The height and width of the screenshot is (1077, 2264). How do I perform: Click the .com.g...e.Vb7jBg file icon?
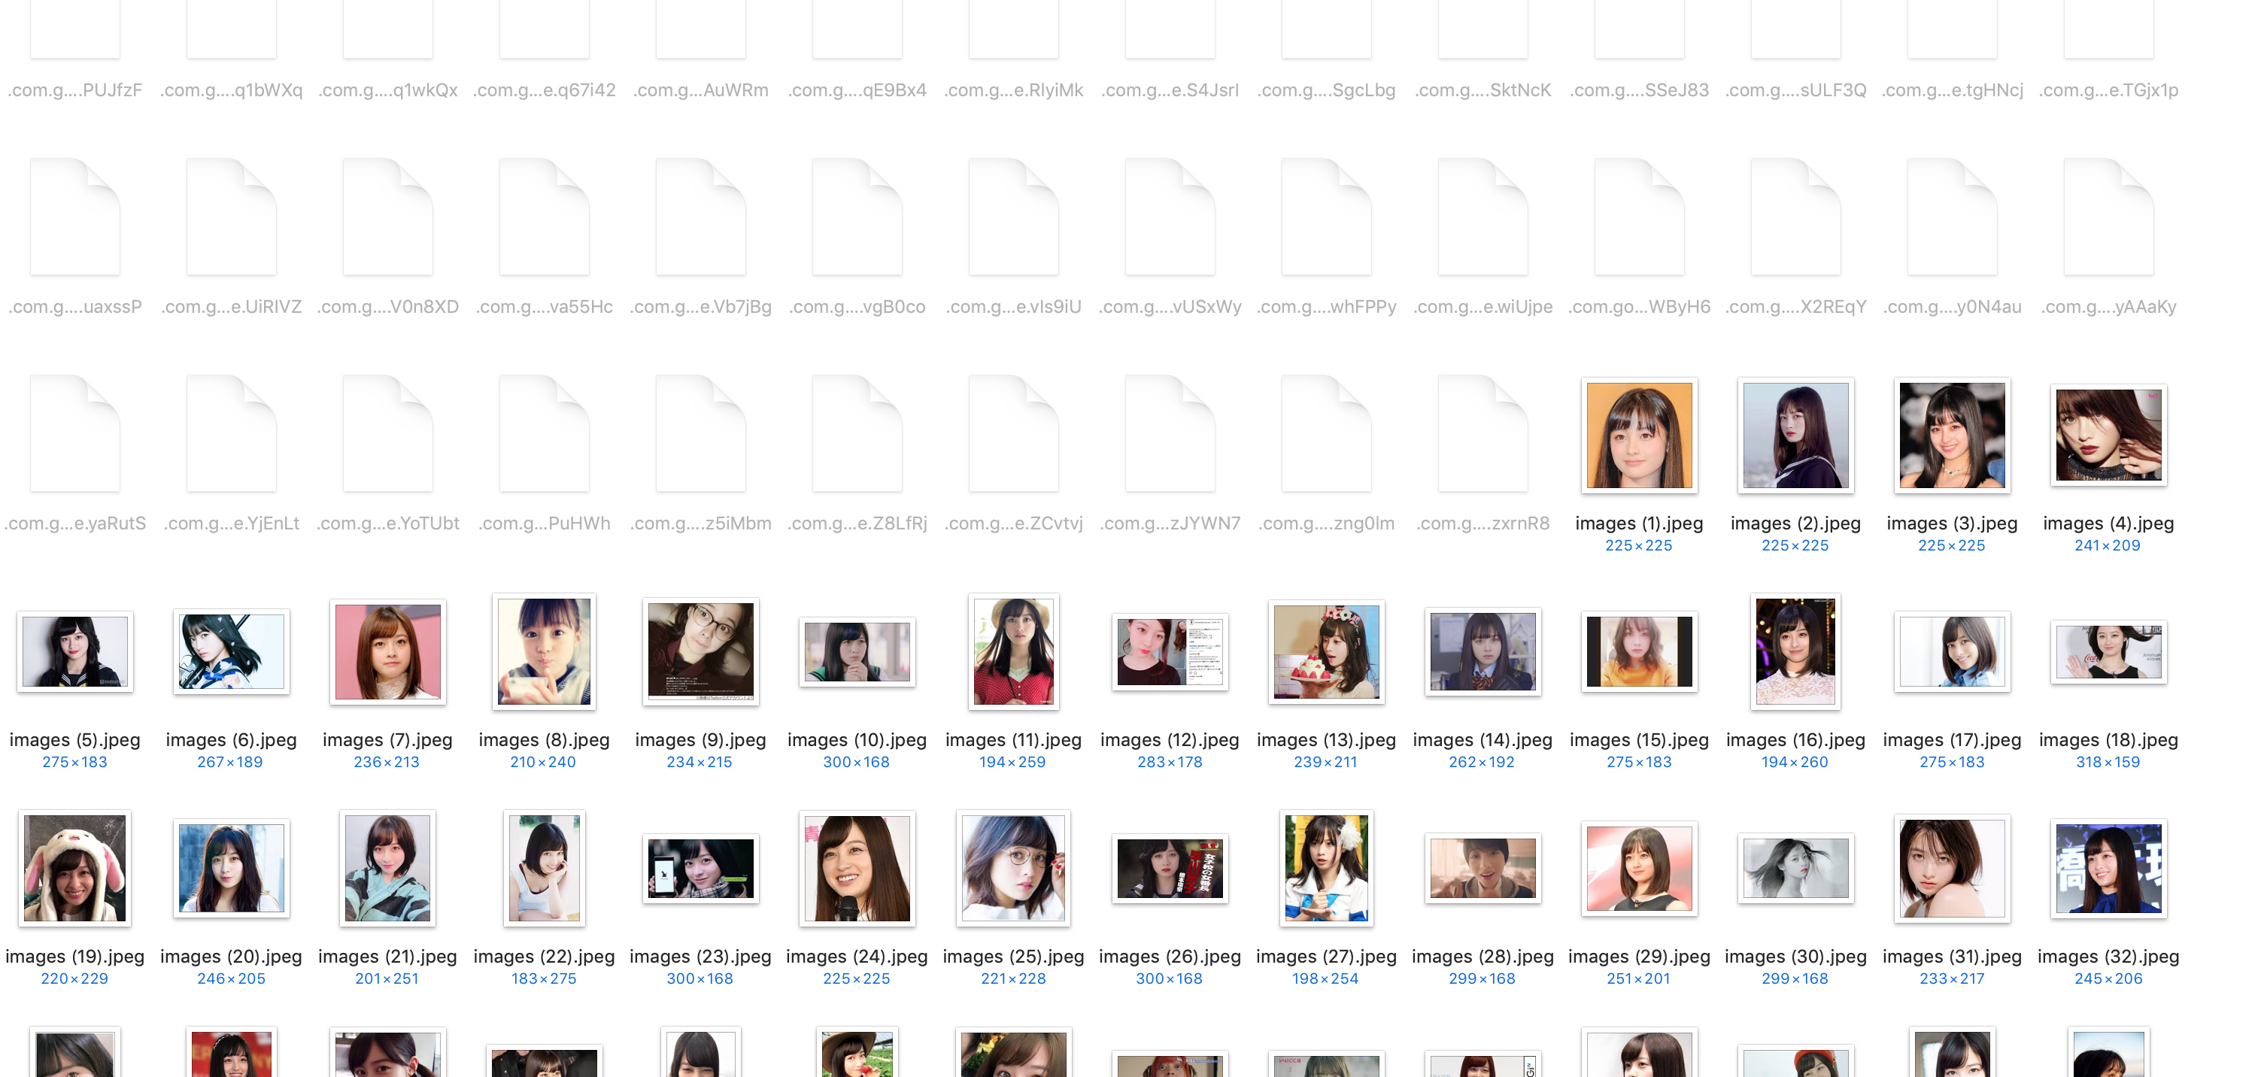point(700,218)
